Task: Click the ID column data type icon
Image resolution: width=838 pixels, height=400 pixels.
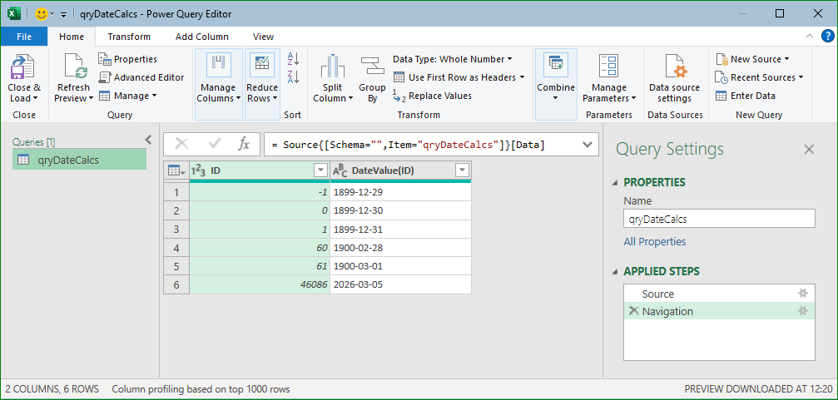Action: 198,170
